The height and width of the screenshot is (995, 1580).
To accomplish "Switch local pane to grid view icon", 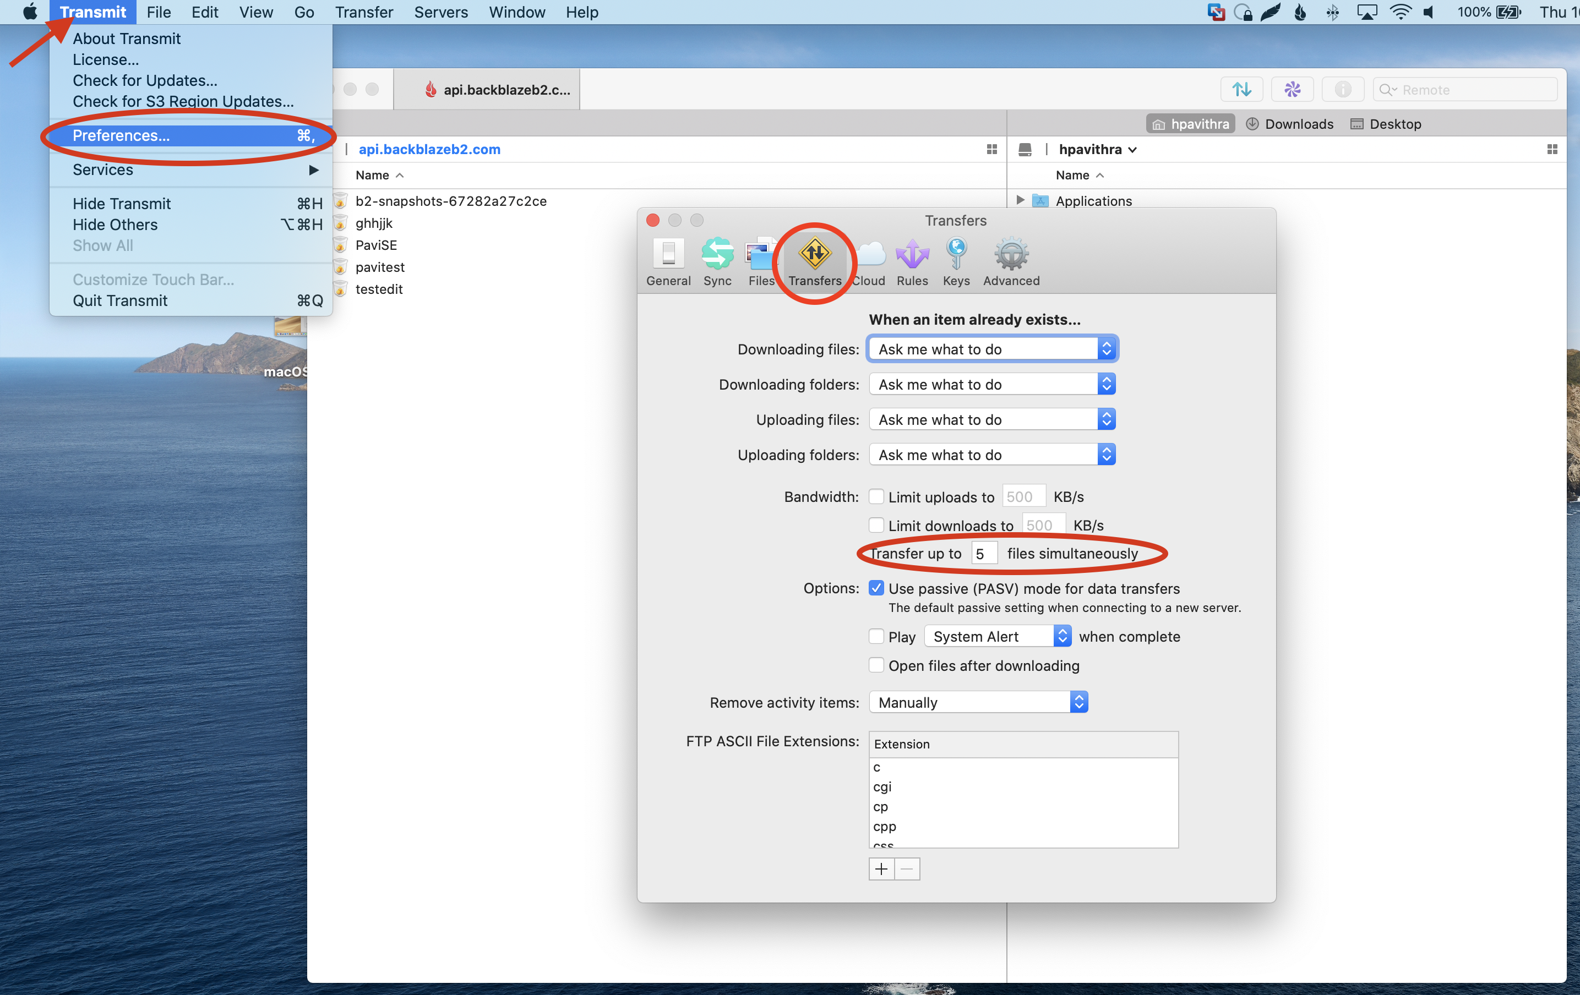I will pos(1552,150).
